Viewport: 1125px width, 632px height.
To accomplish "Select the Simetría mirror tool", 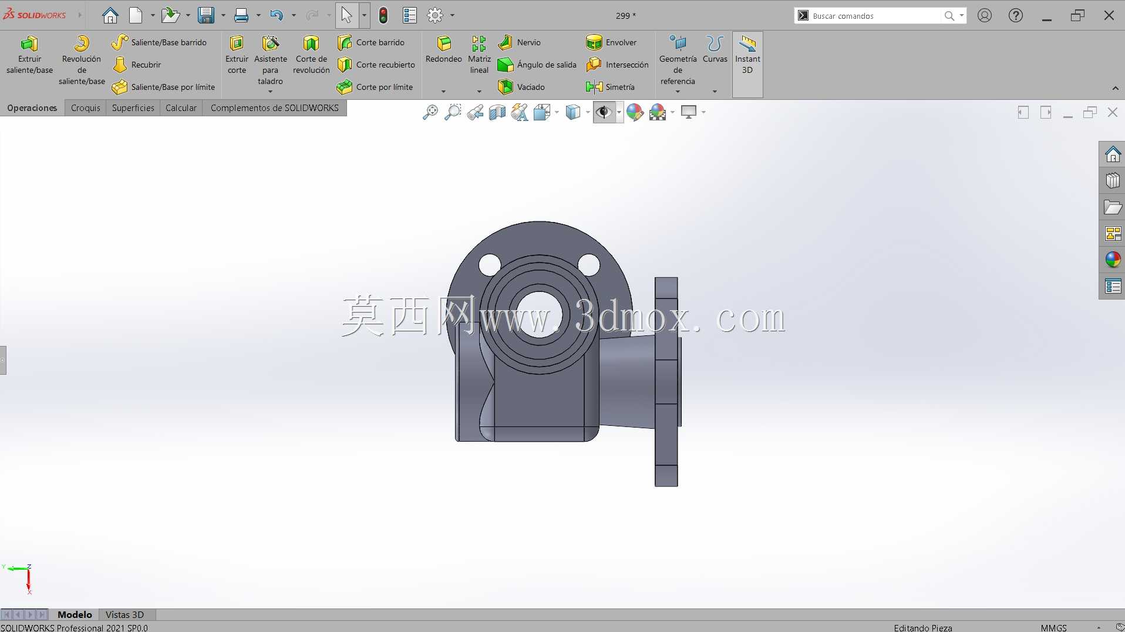I will point(610,87).
